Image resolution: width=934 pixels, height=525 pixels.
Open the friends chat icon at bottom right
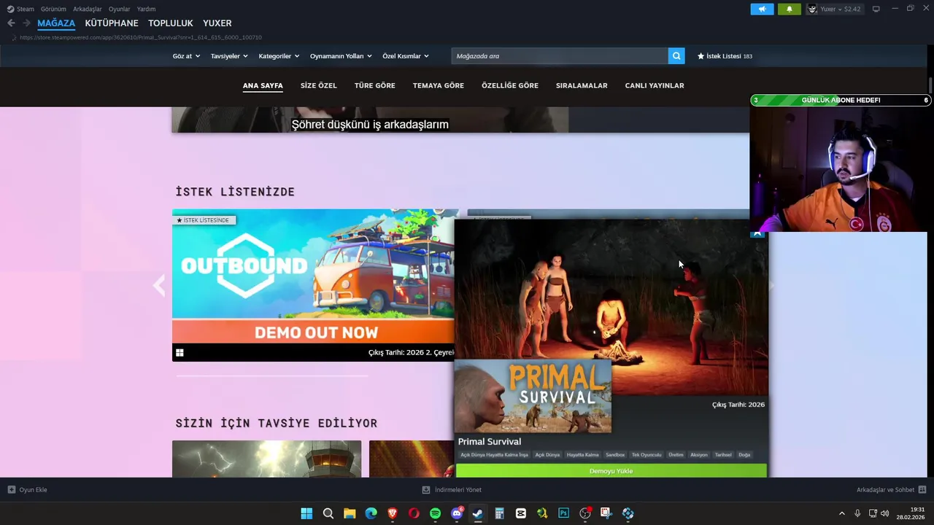(x=922, y=490)
